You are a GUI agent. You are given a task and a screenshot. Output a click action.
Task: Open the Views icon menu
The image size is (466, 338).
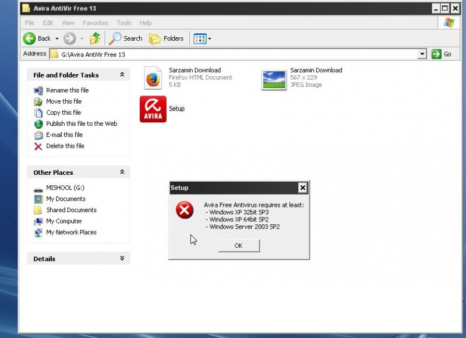(200, 38)
